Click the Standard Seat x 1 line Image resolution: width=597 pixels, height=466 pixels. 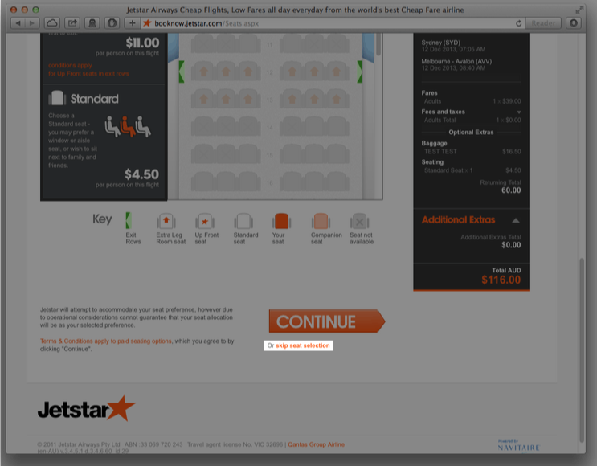pyautogui.click(x=472, y=170)
